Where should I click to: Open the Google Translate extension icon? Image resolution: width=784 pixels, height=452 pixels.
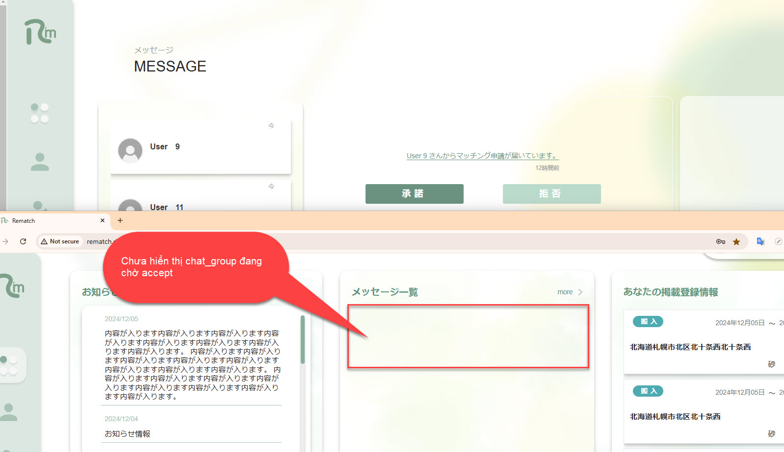pos(760,241)
